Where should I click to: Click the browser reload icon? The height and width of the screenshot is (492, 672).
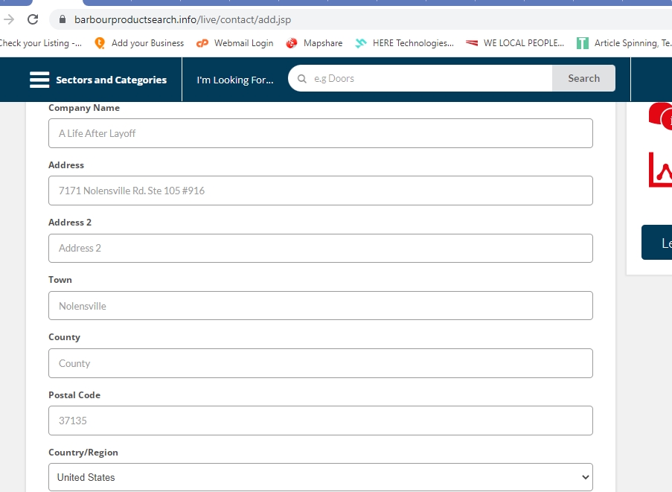pos(33,19)
